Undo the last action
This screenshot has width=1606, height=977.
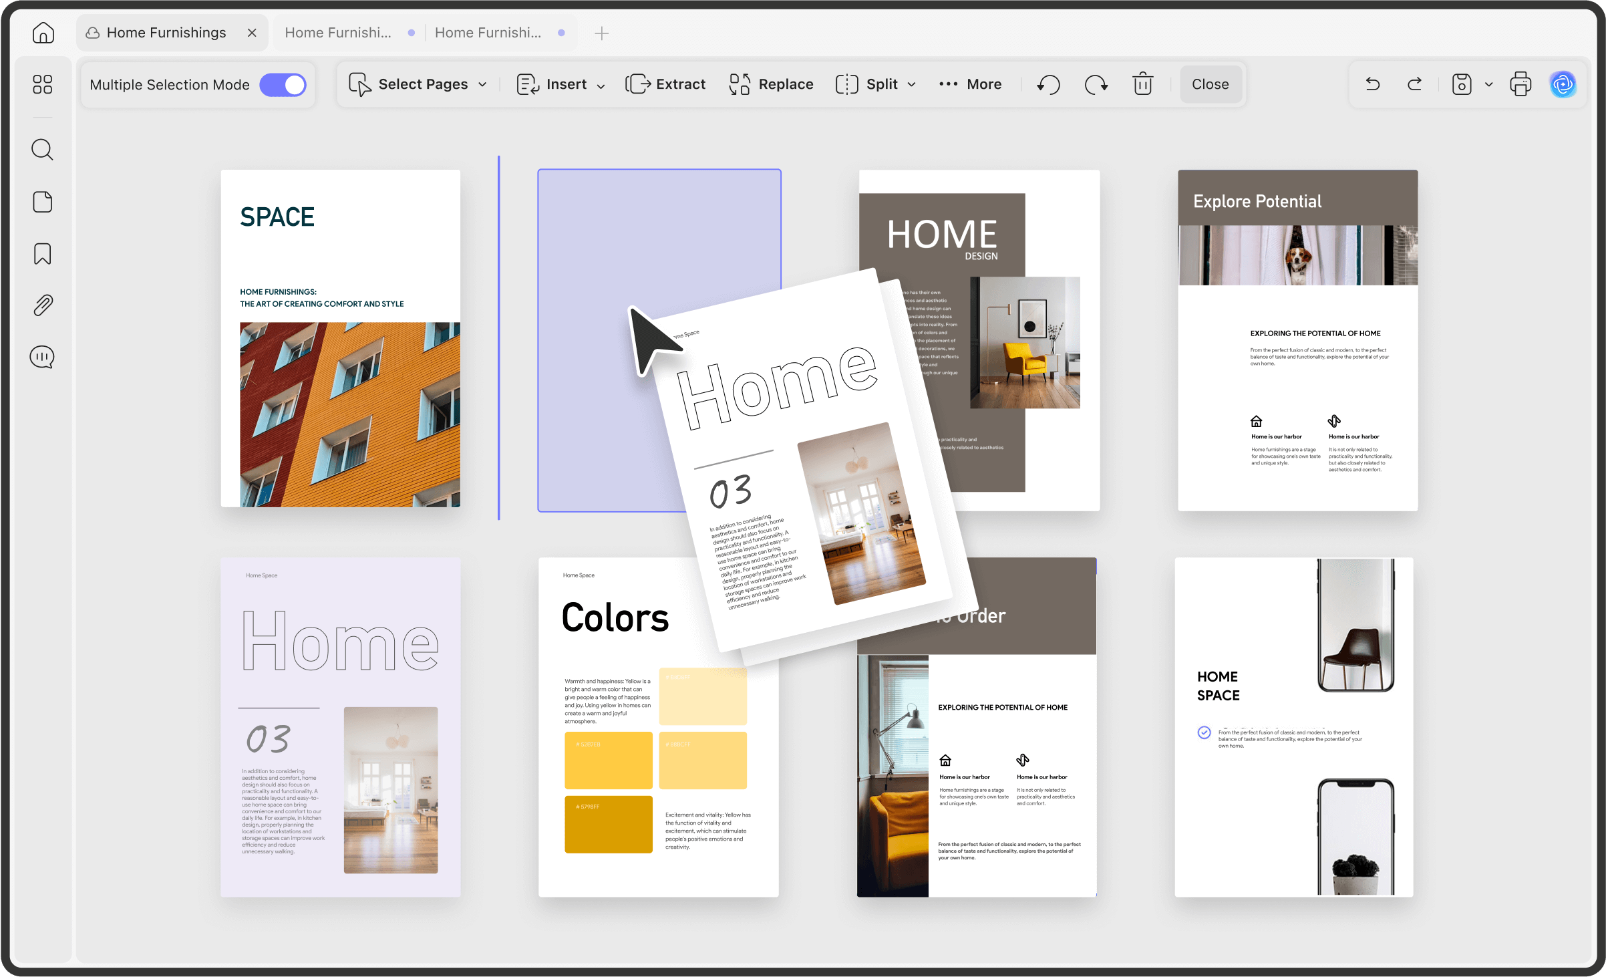coord(1373,84)
